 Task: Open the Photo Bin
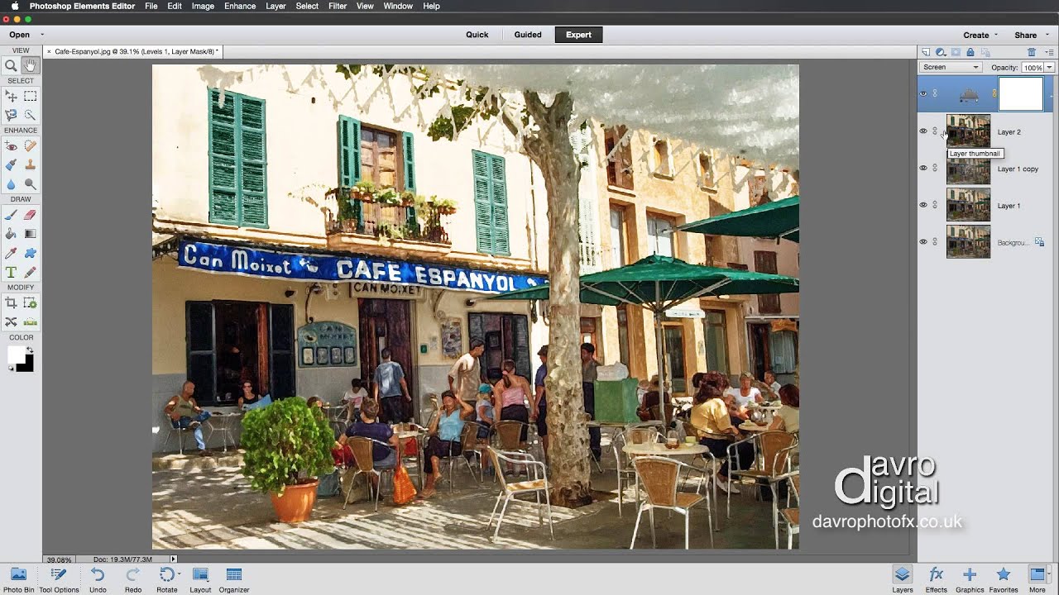tap(18, 579)
